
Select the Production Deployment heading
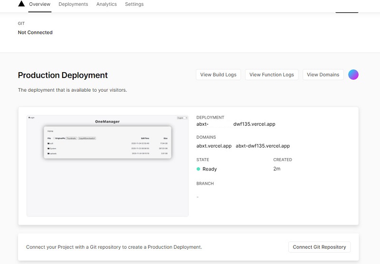point(63,75)
